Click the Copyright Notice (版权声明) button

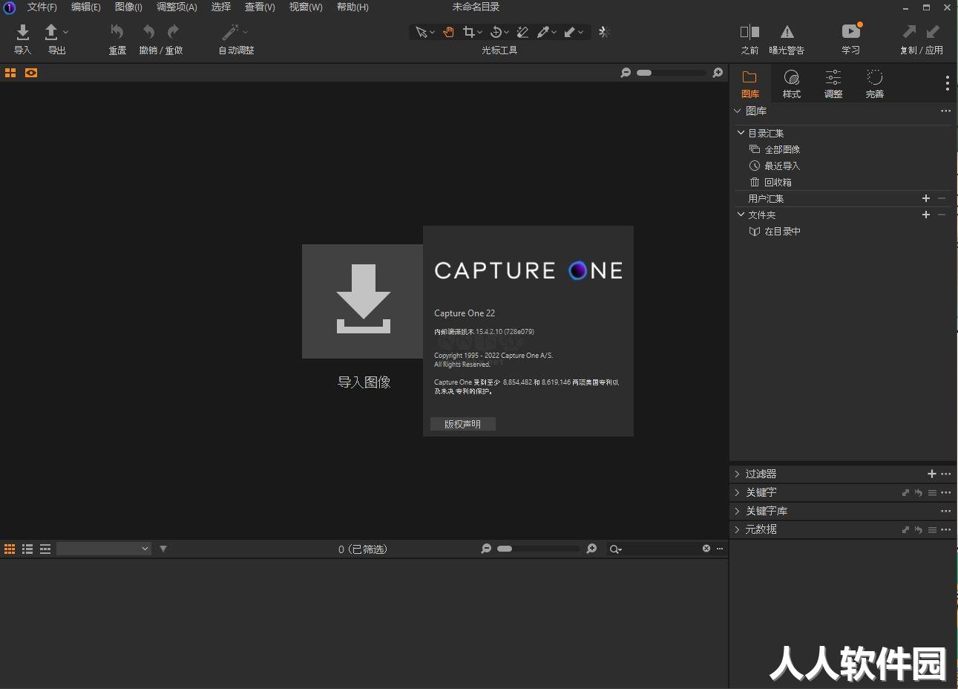tap(463, 424)
